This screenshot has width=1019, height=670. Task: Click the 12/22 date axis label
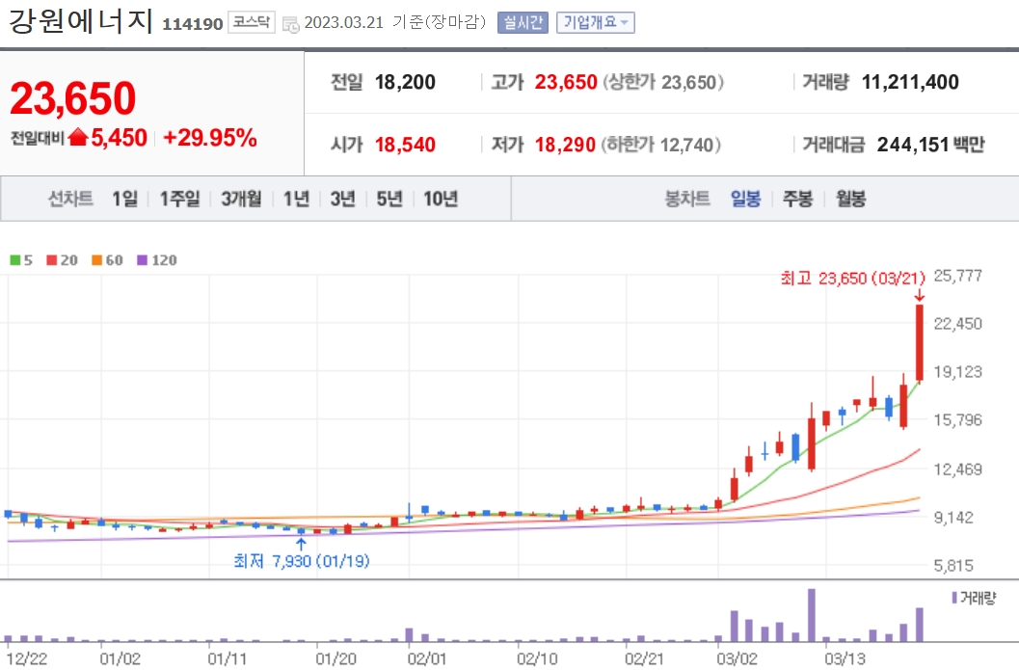pyautogui.click(x=27, y=659)
